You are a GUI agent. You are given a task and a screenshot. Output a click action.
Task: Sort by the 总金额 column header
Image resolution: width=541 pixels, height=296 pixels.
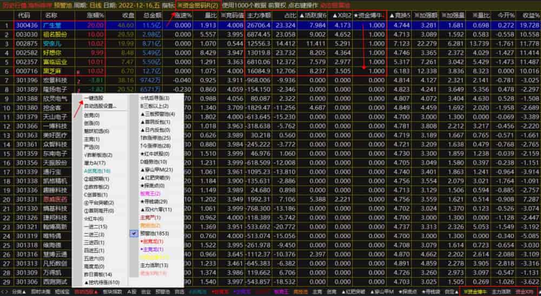point(153,16)
